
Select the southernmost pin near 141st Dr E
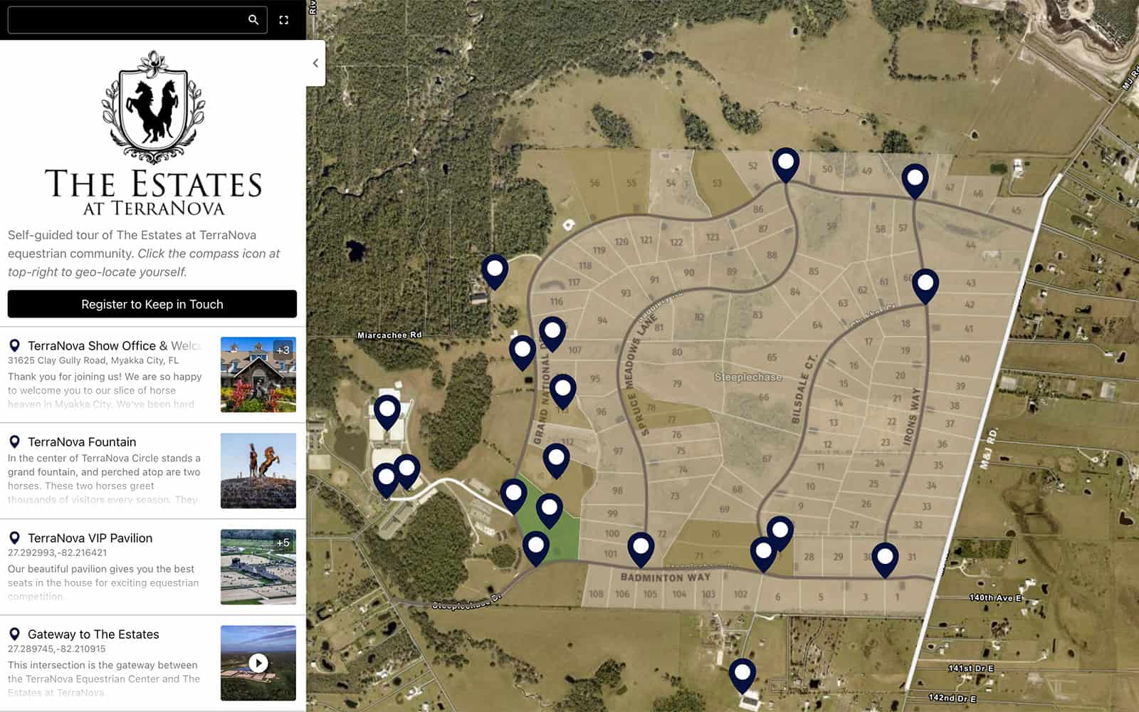click(742, 676)
